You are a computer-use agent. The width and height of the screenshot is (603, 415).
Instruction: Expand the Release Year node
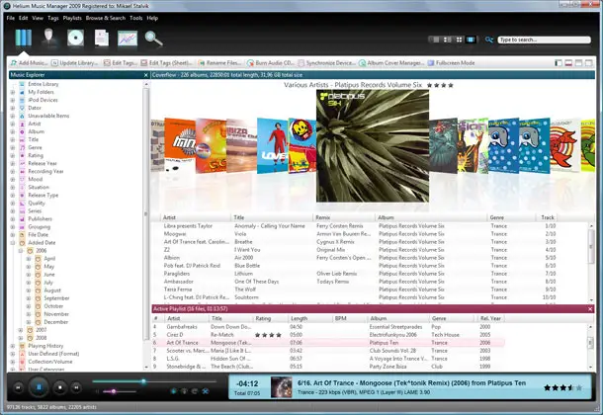click(x=13, y=163)
